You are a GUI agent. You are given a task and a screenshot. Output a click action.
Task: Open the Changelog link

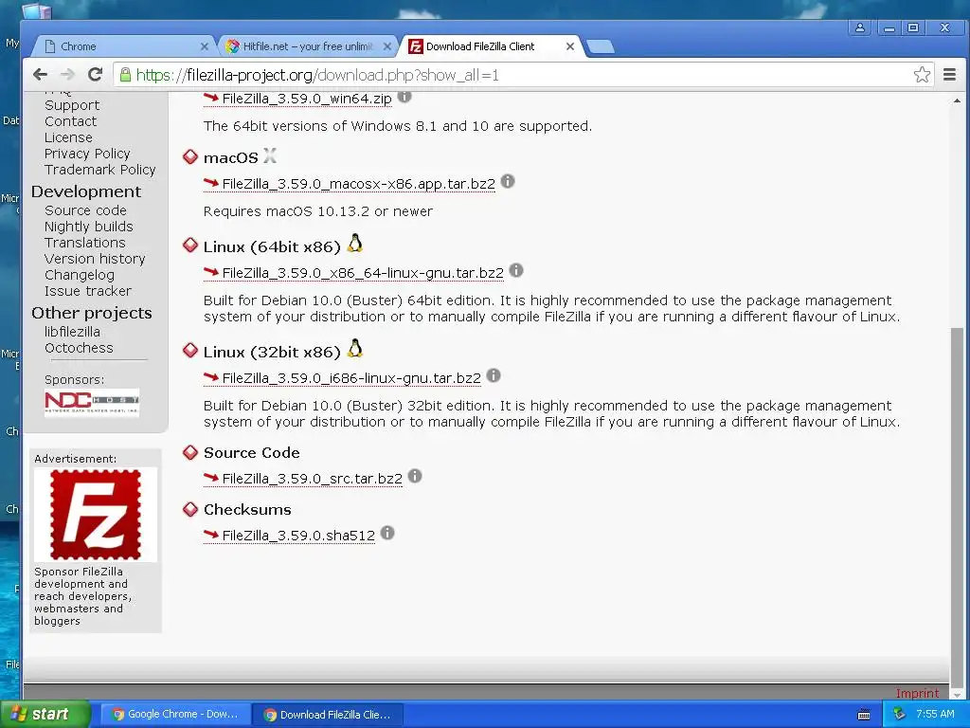coord(80,275)
